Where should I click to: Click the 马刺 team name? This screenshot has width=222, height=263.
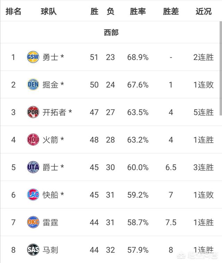click(50, 250)
